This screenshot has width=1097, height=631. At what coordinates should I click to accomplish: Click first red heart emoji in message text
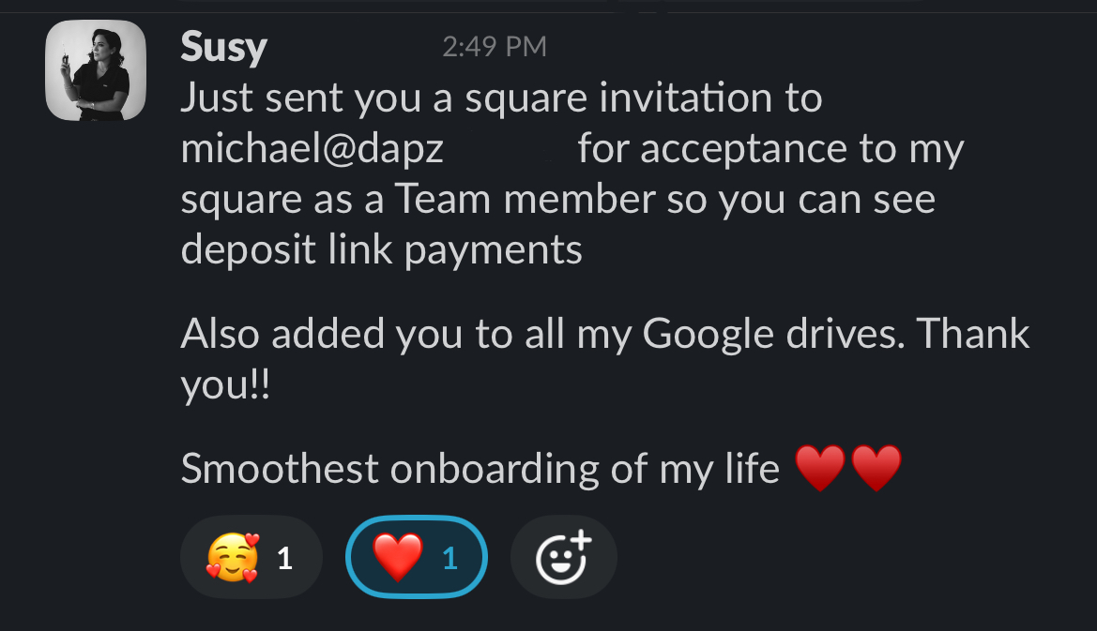pyautogui.click(x=821, y=469)
